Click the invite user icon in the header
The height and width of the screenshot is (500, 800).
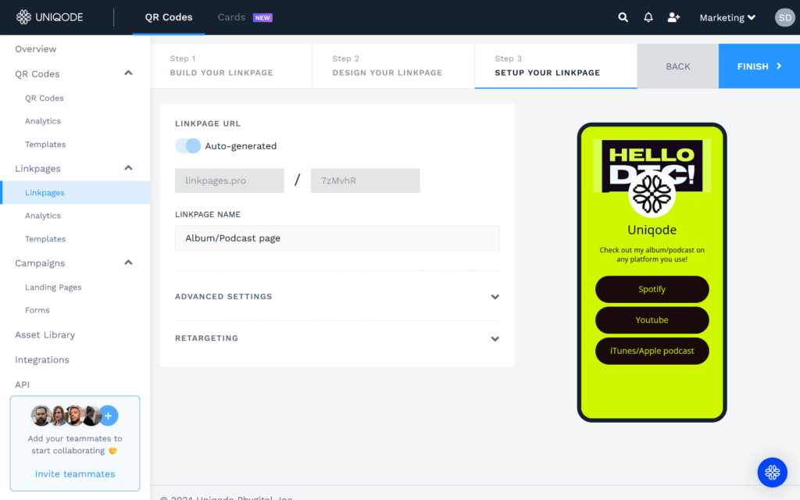[x=673, y=16]
